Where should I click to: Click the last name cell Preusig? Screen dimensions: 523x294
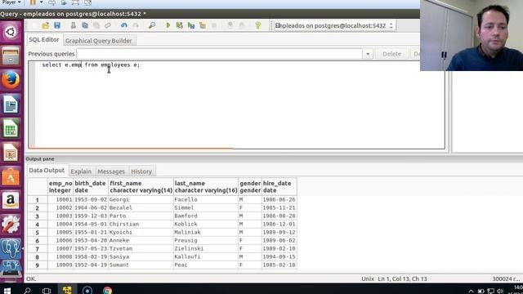(206, 241)
